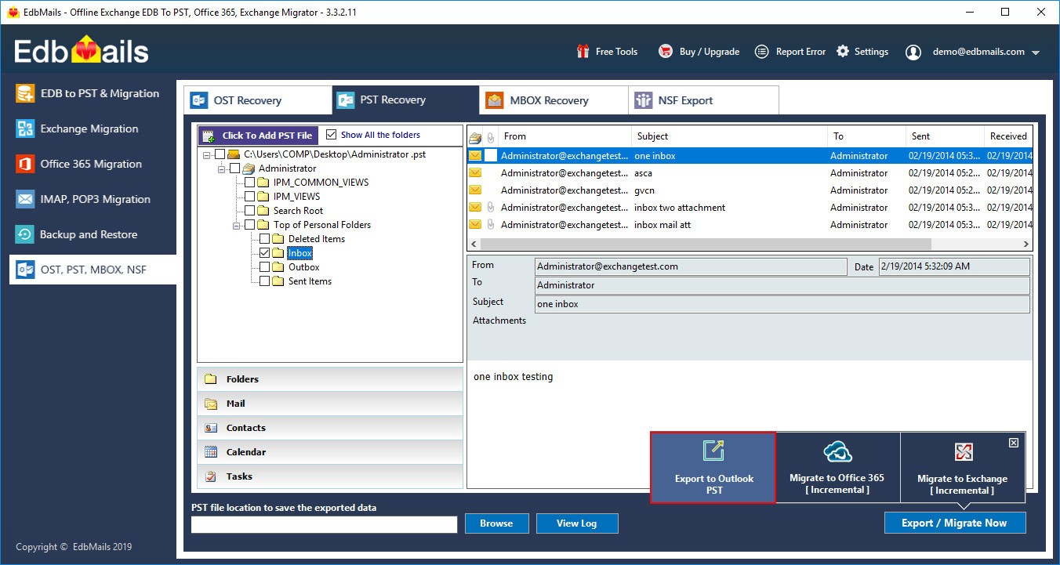Click Backup and Restore sidebar icon
This screenshot has width=1060, height=565.
26,234
